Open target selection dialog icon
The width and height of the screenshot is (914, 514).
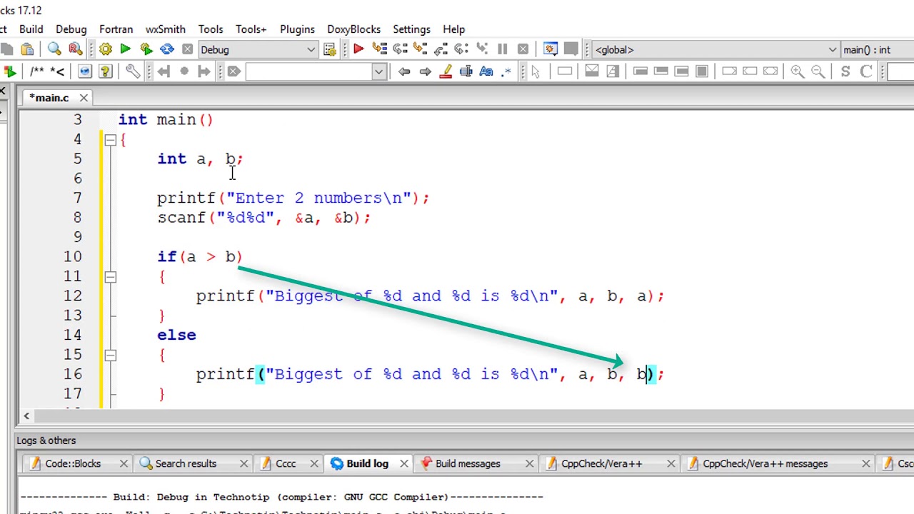pyautogui.click(x=329, y=49)
